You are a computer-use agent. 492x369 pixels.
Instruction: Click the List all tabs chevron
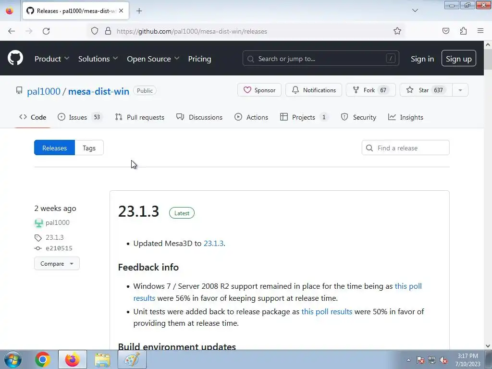pos(415,11)
